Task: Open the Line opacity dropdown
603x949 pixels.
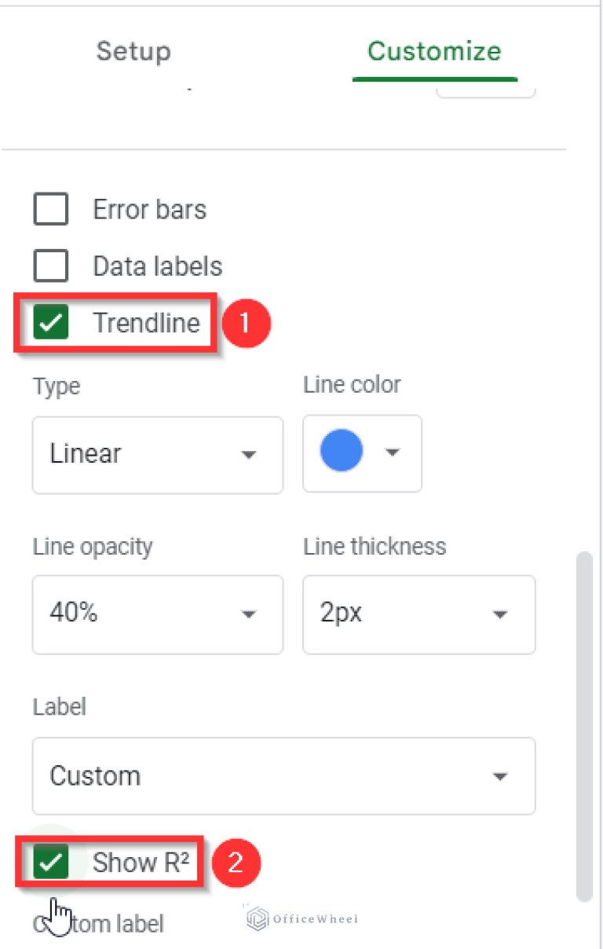Action: pyautogui.click(x=157, y=614)
